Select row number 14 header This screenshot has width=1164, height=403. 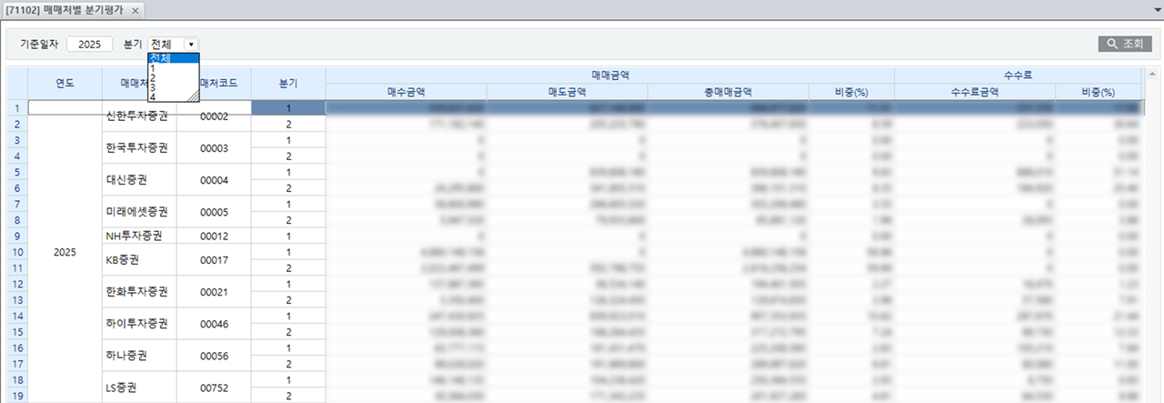(x=17, y=317)
